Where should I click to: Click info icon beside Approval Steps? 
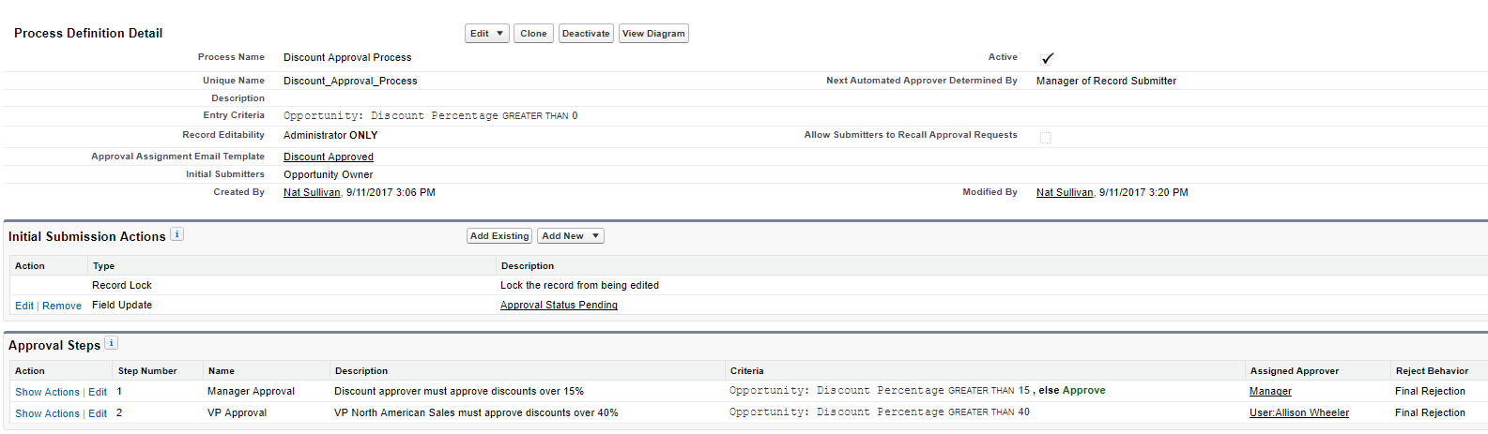coord(112,343)
